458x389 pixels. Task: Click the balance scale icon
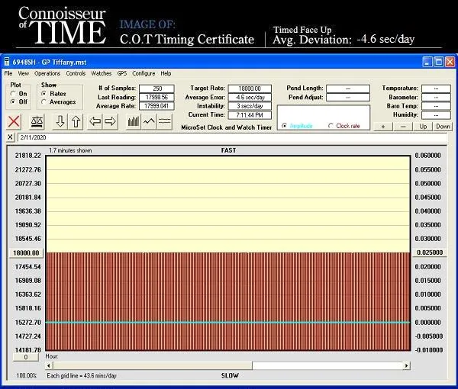click(x=37, y=121)
